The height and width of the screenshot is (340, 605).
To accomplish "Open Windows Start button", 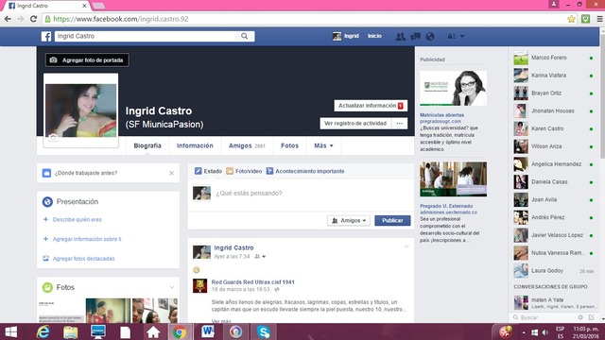I will [x=10, y=331].
